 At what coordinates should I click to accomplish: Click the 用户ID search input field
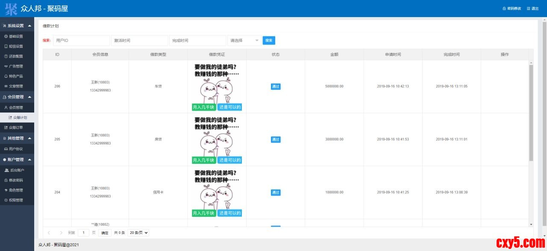(x=81, y=41)
